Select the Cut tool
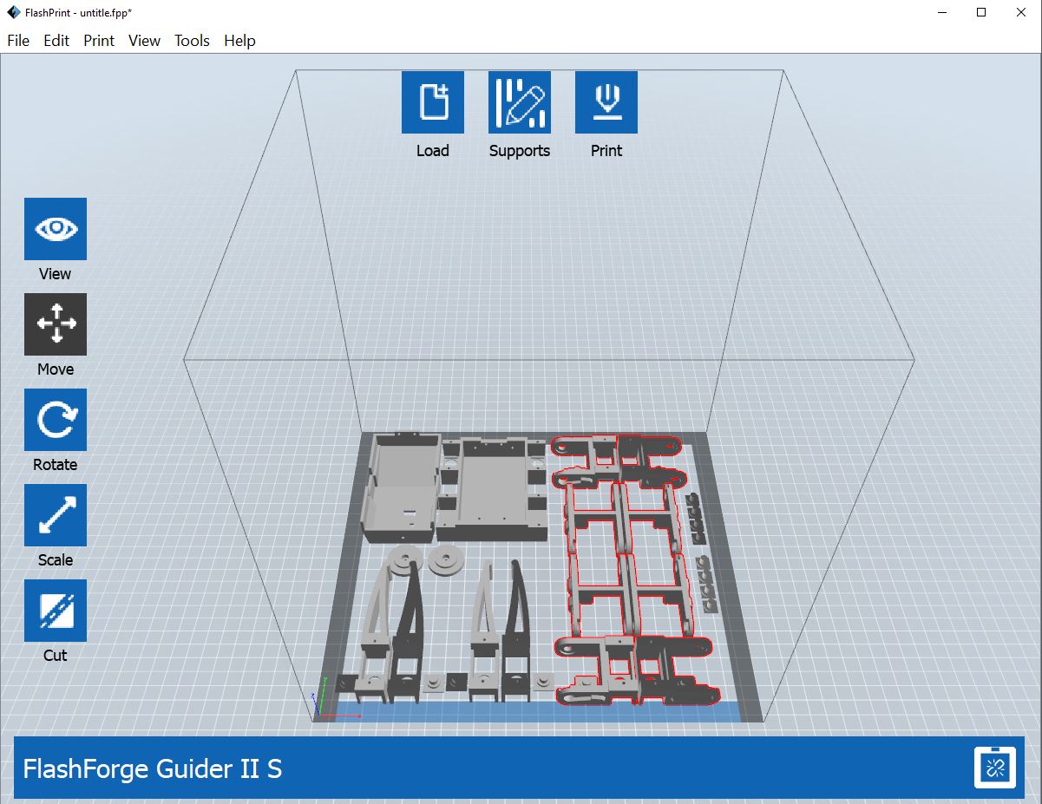Image resolution: width=1042 pixels, height=804 pixels. tap(56, 611)
